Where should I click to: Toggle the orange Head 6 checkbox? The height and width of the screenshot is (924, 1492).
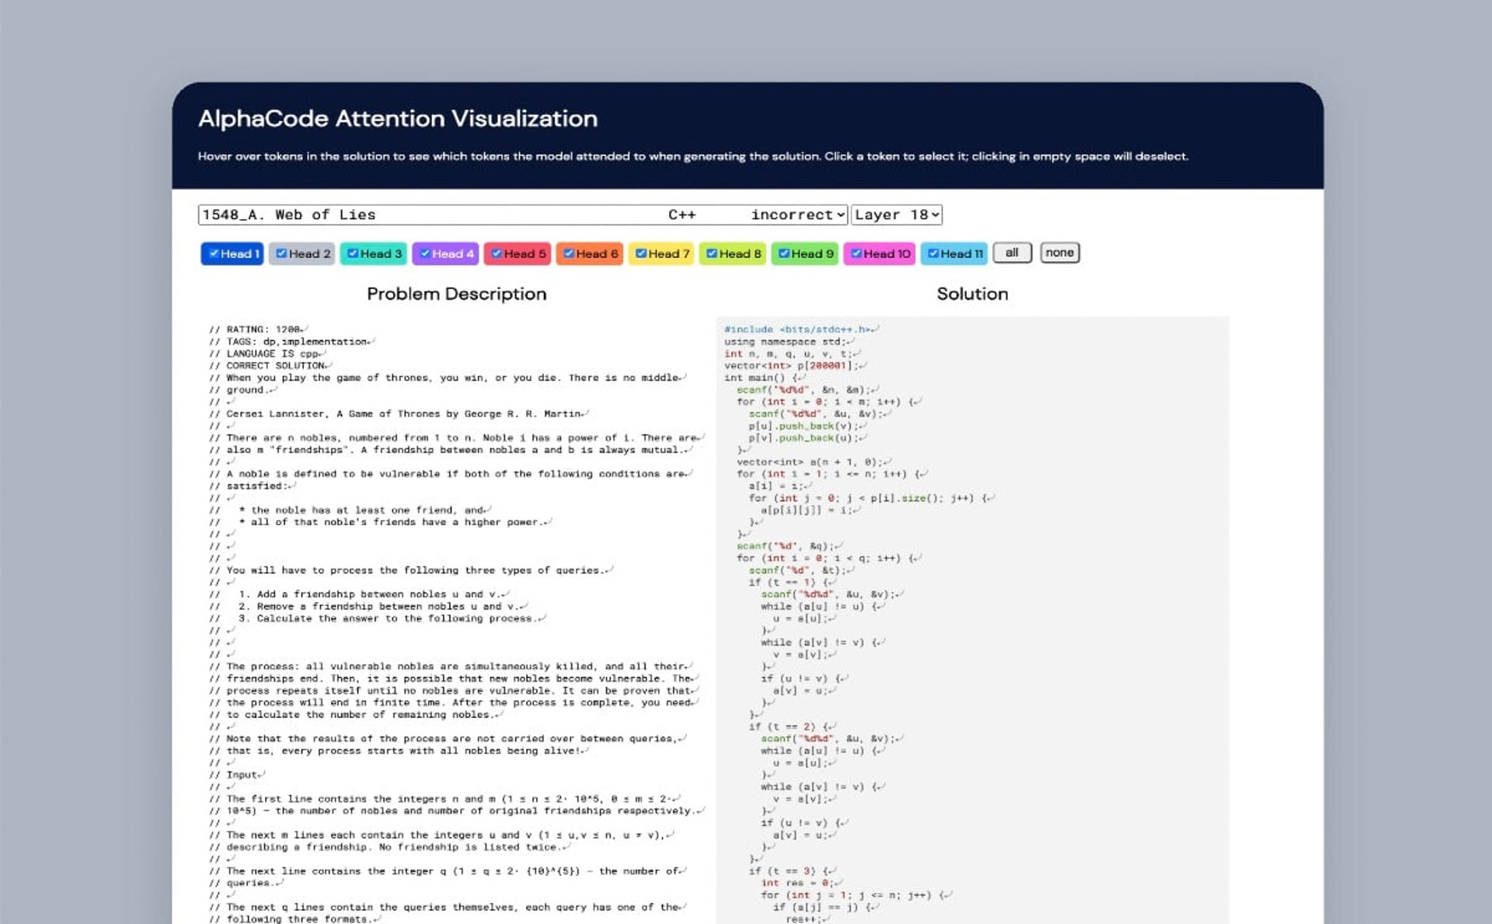569,253
